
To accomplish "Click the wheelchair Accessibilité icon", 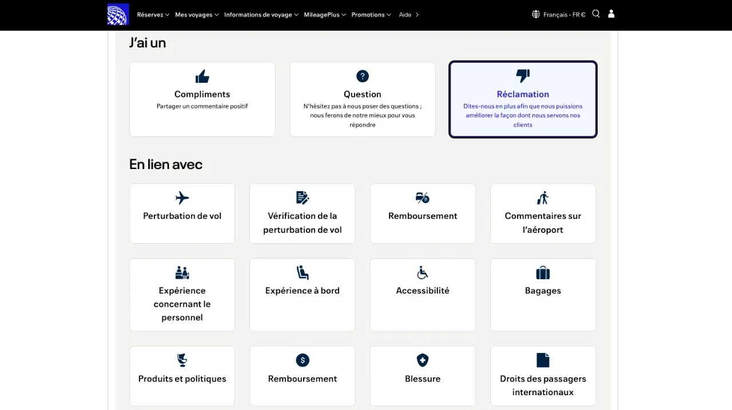I will [x=423, y=273].
